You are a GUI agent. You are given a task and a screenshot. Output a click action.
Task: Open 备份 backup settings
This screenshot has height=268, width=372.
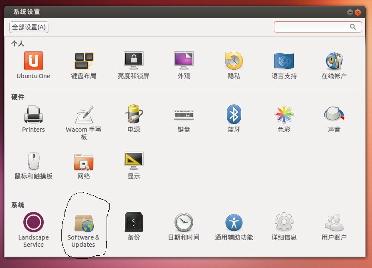134,226
